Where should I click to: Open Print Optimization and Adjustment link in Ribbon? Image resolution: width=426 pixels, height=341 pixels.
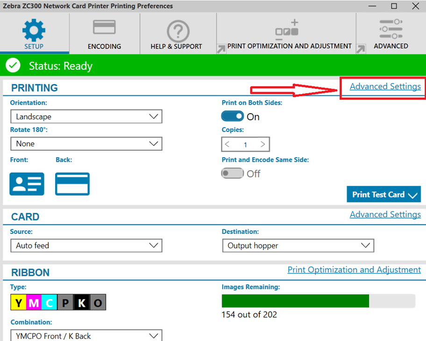click(x=354, y=270)
